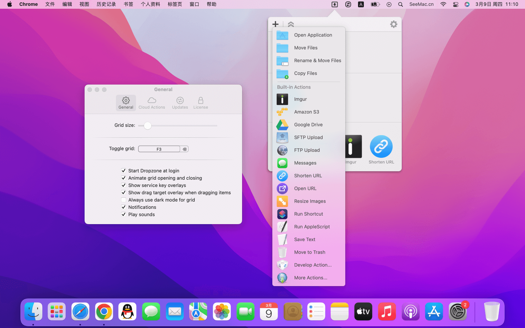The image size is (525, 328).
Task: Open Safari from the Dock
Action: [80, 312]
